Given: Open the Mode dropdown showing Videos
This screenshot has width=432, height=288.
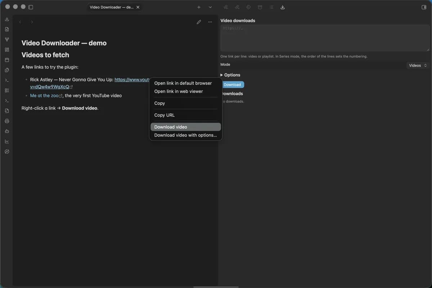Looking at the screenshot, I should (x=418, y=66).
